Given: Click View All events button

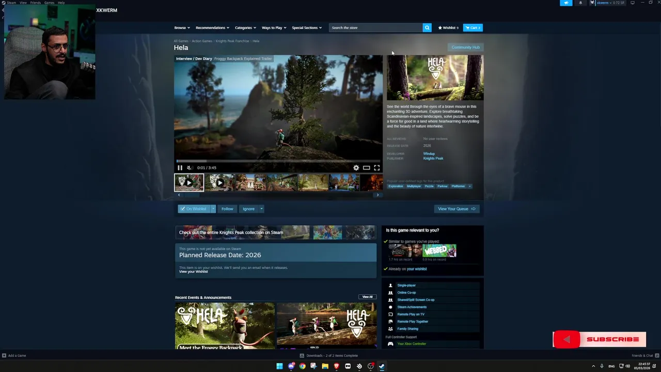Looking at the screenshot, I should 367,297.
